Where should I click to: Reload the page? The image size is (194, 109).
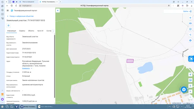16,6
